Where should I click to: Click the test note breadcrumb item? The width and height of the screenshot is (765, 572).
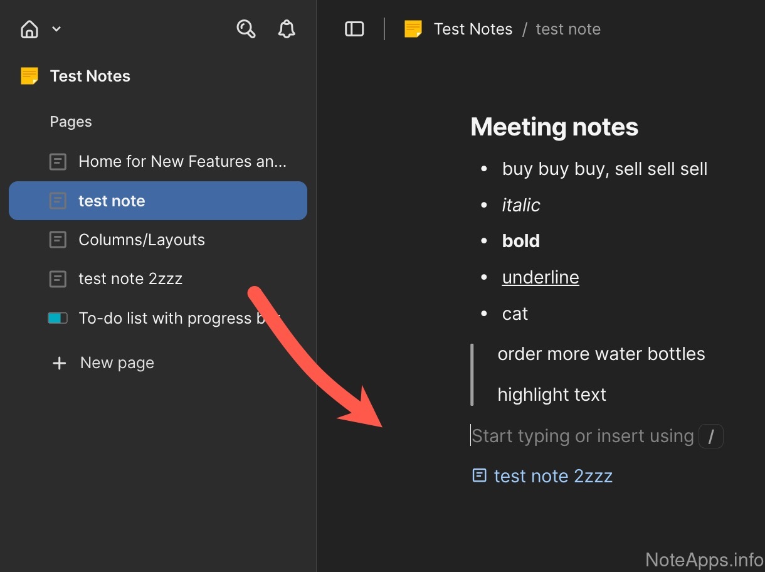[x=568, y=29]
